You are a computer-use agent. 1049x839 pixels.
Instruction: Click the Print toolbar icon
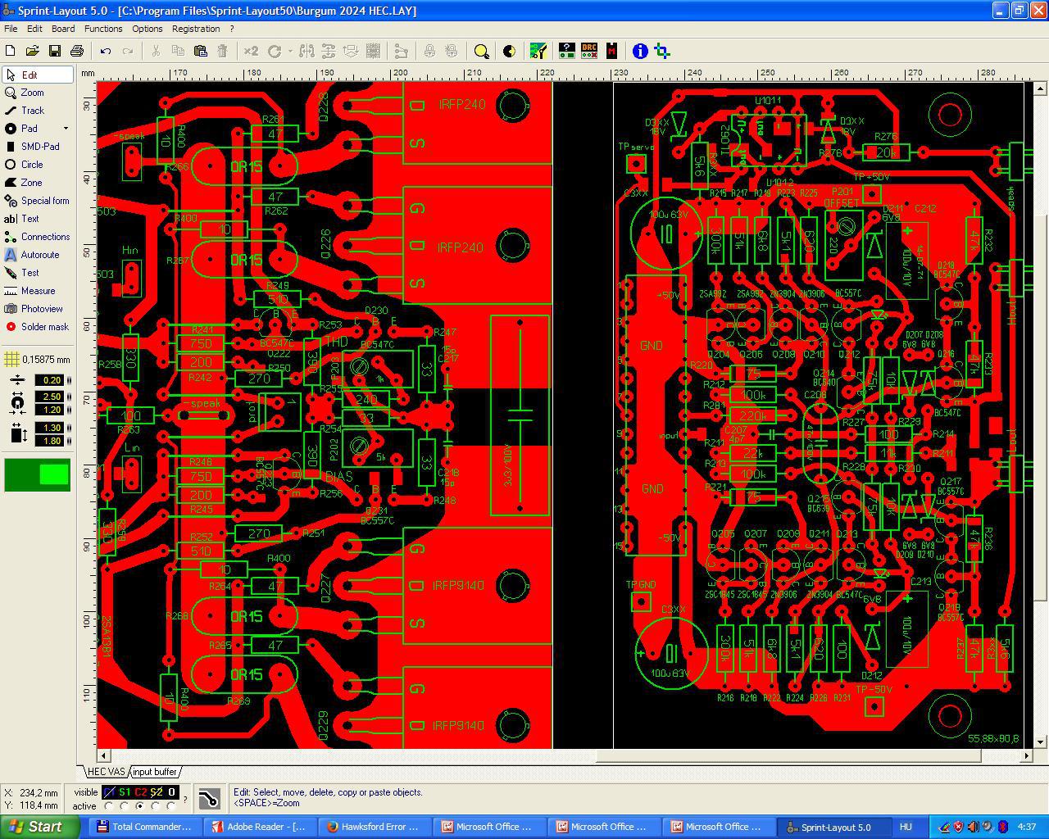[x=77, y=51]
